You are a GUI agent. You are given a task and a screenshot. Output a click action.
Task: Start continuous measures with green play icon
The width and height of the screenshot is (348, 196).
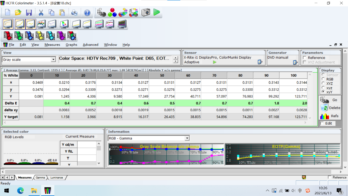(156, 12)
